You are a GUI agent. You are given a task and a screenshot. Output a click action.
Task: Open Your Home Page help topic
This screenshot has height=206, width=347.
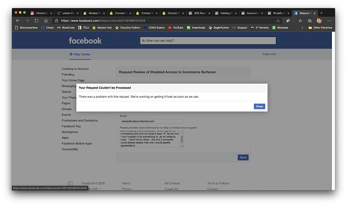(73, 80)
